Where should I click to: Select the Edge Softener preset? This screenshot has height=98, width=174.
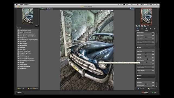(x=23, y=38)
